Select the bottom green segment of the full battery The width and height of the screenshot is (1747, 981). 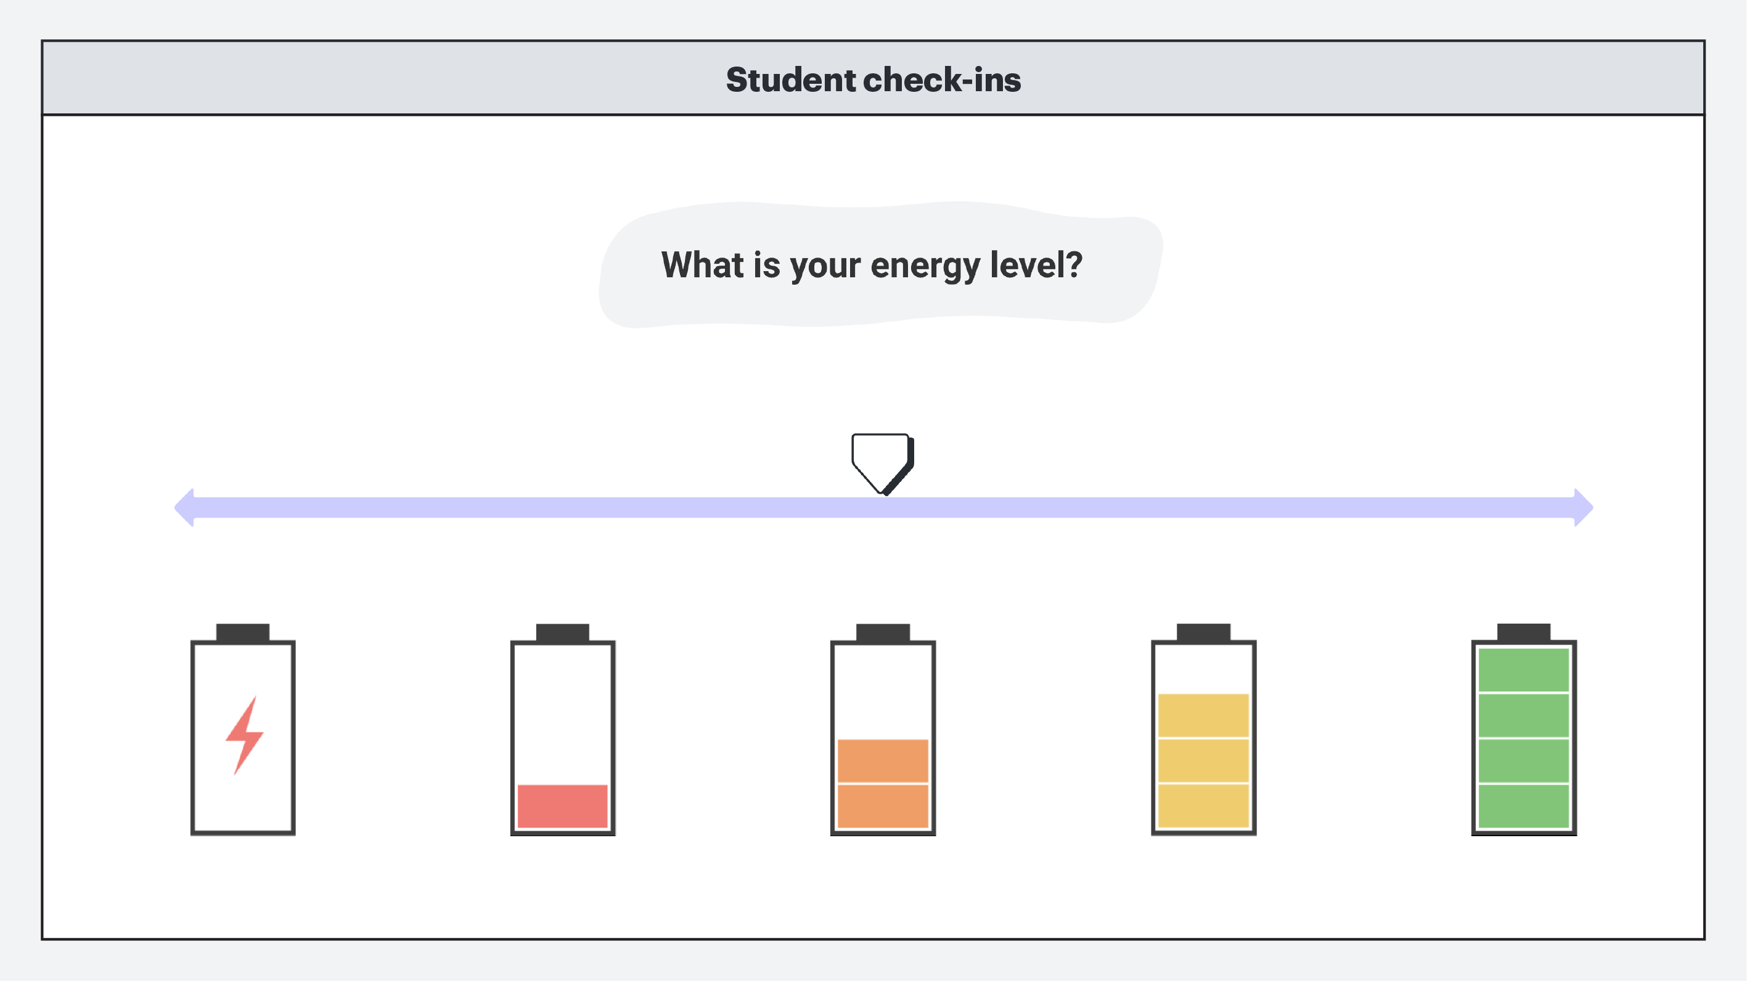point(1523,805)
